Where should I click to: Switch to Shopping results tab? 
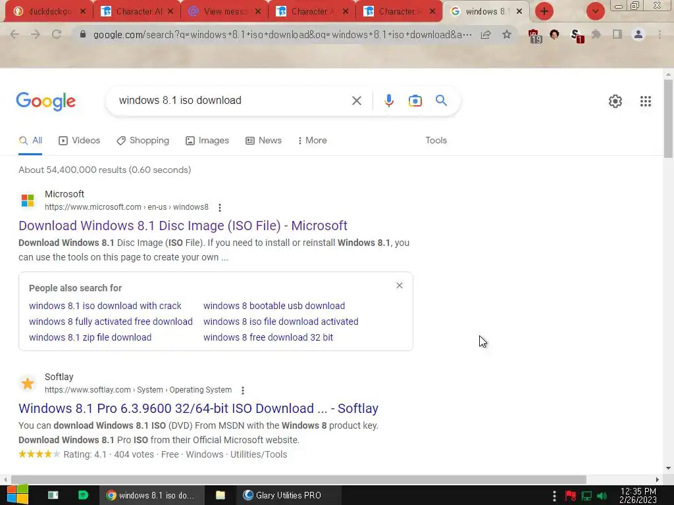(x=143, y=141)
